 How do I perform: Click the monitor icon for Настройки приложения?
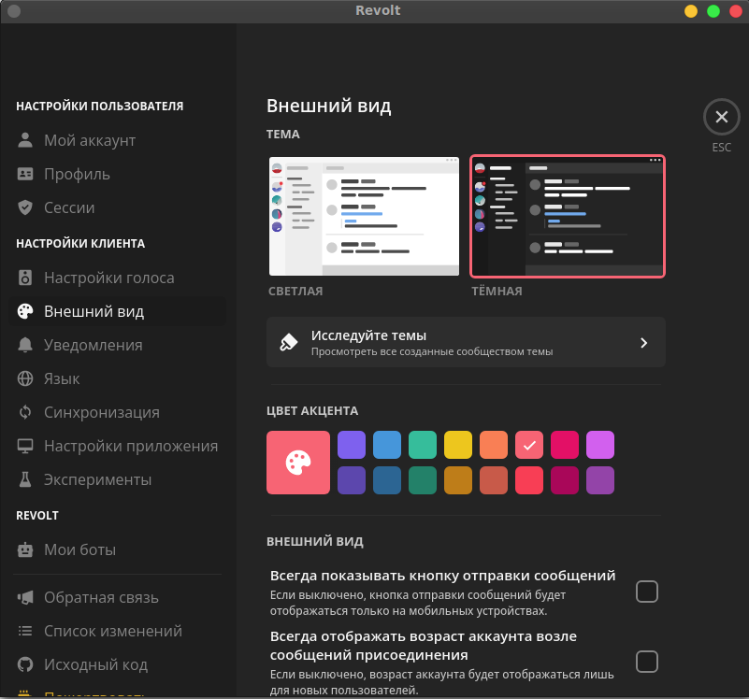click(24, 446)
